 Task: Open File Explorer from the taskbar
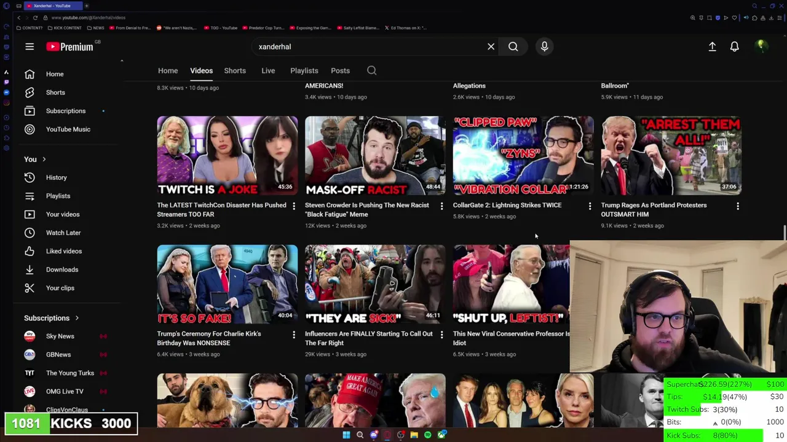pyautogui.click(x=414, y=435)
